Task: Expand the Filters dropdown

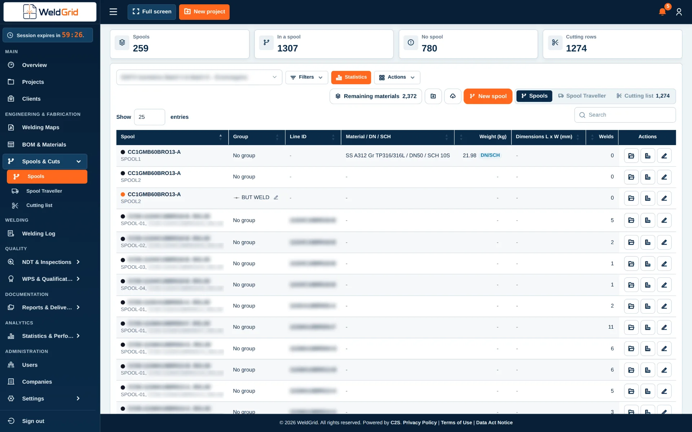Action: [x=307, y=77]
